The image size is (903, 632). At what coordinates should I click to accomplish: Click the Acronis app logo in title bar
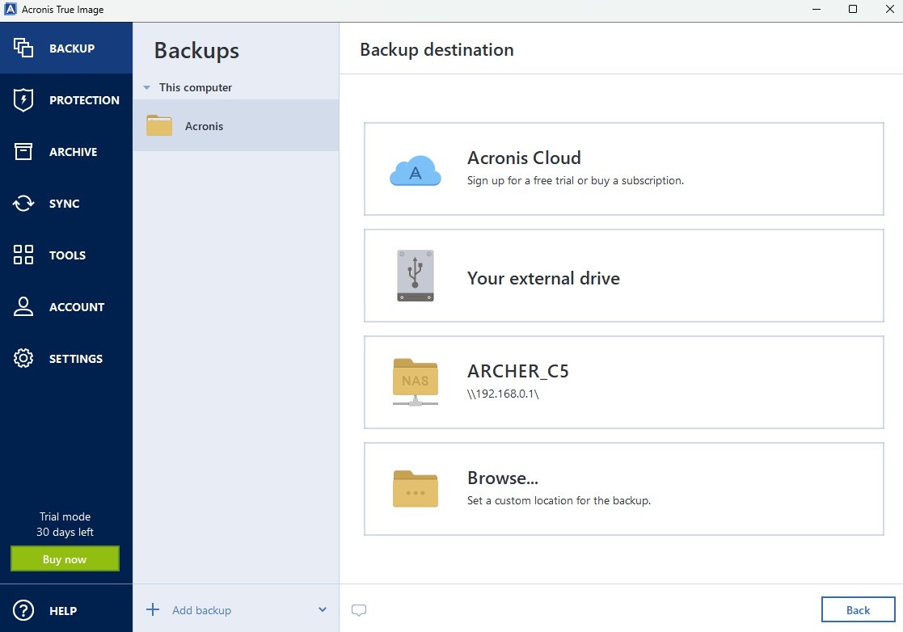(x=11, y=9)
